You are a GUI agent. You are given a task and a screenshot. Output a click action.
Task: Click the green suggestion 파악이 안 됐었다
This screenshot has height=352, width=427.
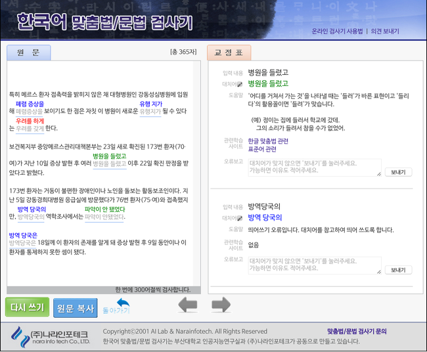[105, 209]
